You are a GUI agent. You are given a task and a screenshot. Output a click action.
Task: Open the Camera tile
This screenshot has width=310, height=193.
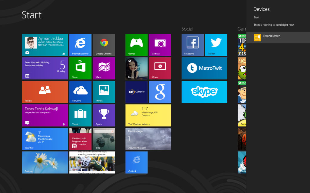coord(160,45)
